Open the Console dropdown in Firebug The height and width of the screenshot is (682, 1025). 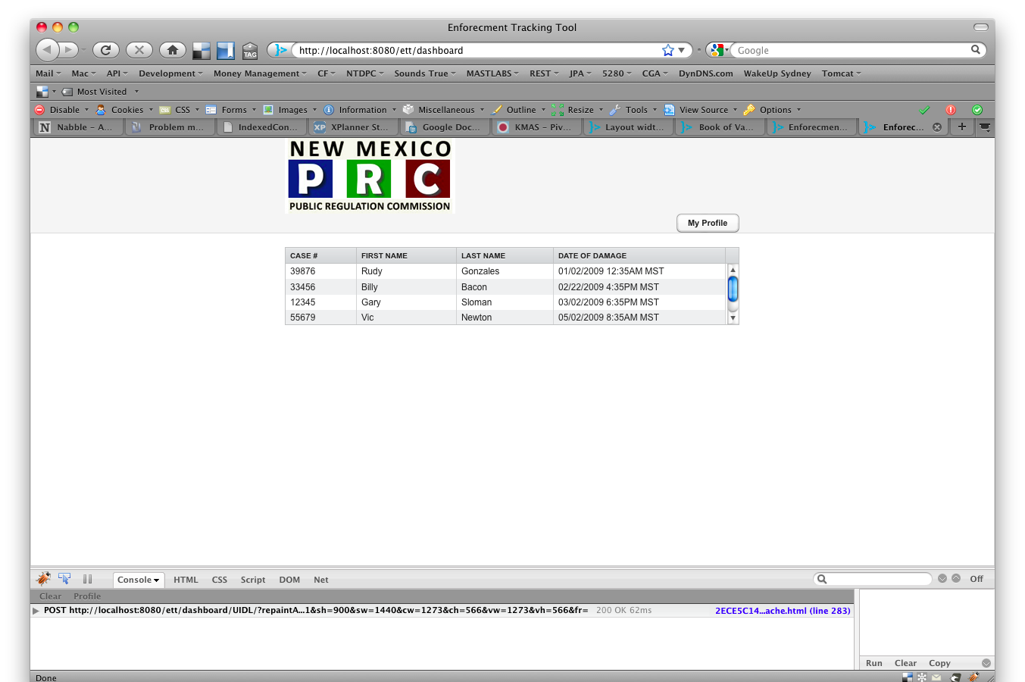tap(139, 580)
